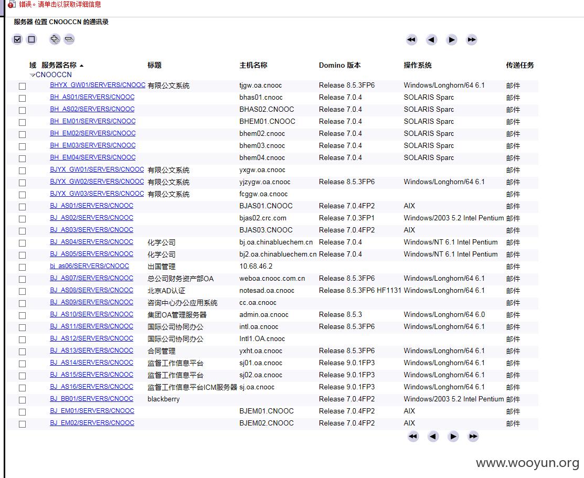This screenshot has height=478, width=584.
Task: Open BH_EM04/SERVERS/CNOOC server link
Action: [93, 157]
